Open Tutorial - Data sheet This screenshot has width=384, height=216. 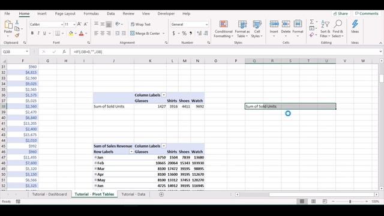point(133,194)
